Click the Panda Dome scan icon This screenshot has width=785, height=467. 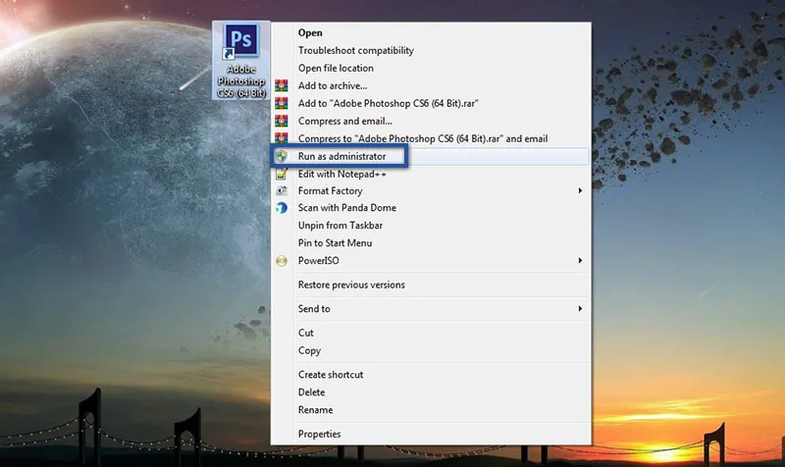point(281,208)
